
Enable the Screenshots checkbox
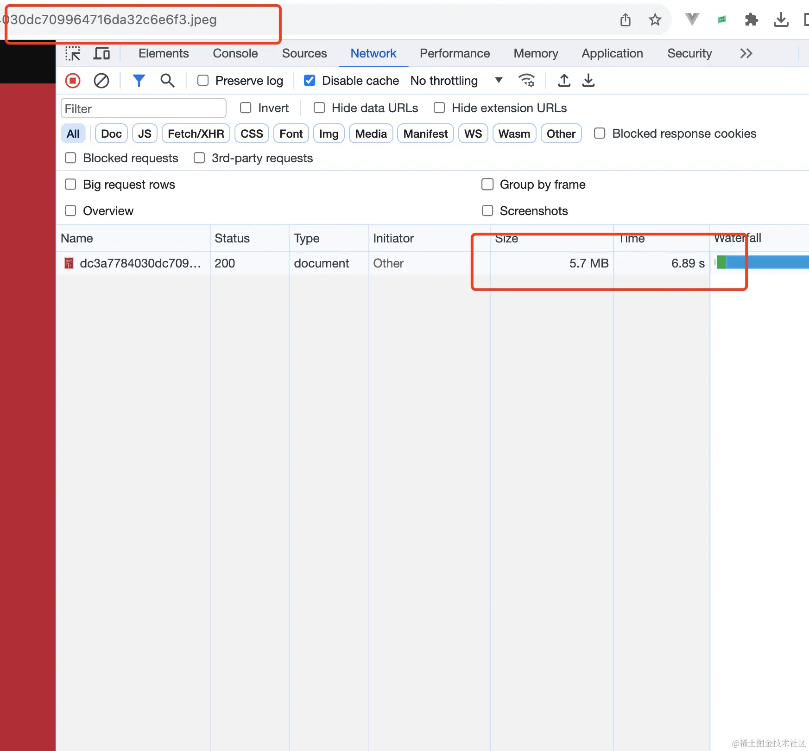(487, 211)
